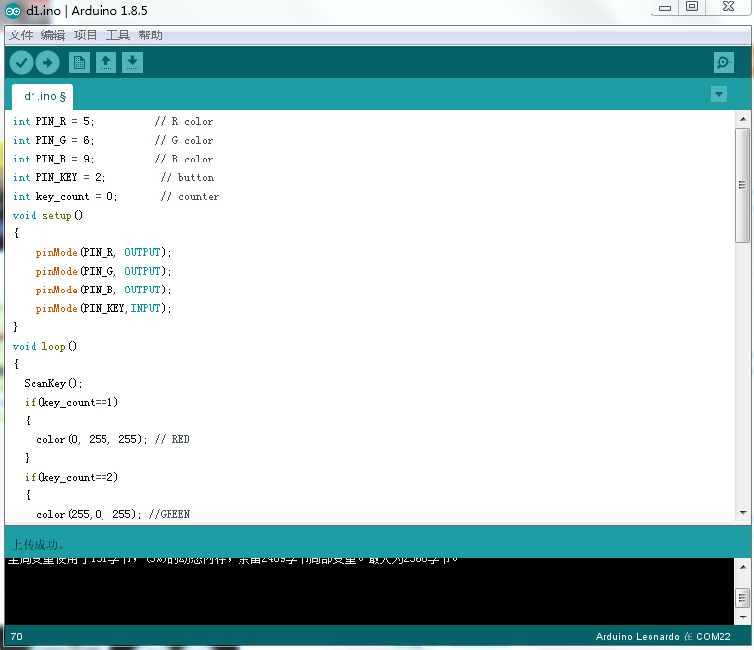Click the line 'int PIN_B = 9;'

[53, 159]
